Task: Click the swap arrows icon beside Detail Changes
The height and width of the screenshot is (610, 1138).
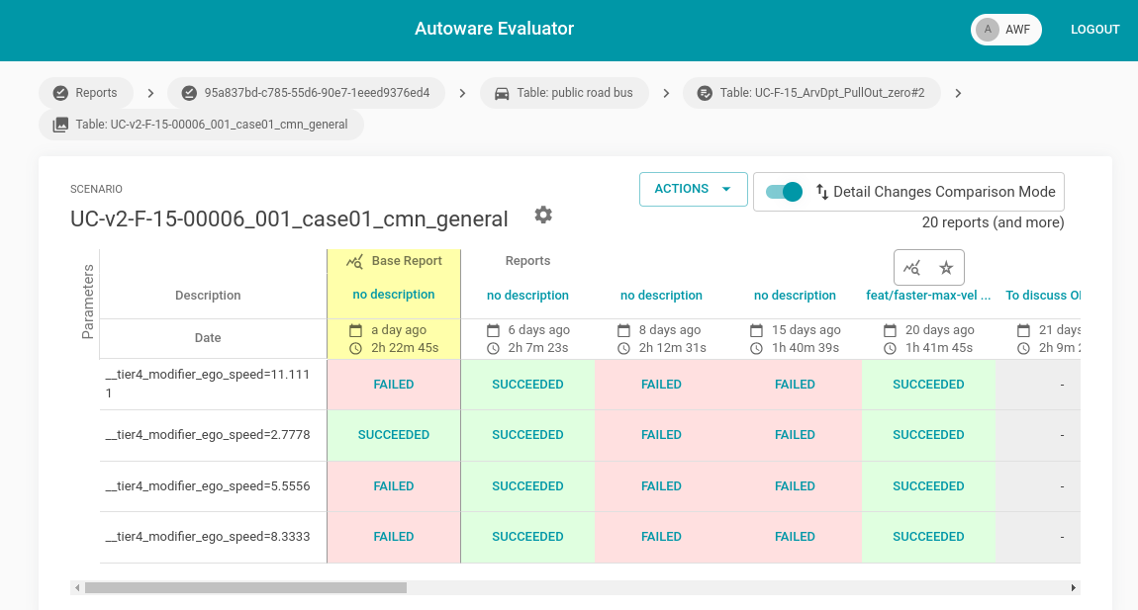Action: (821, 192)
